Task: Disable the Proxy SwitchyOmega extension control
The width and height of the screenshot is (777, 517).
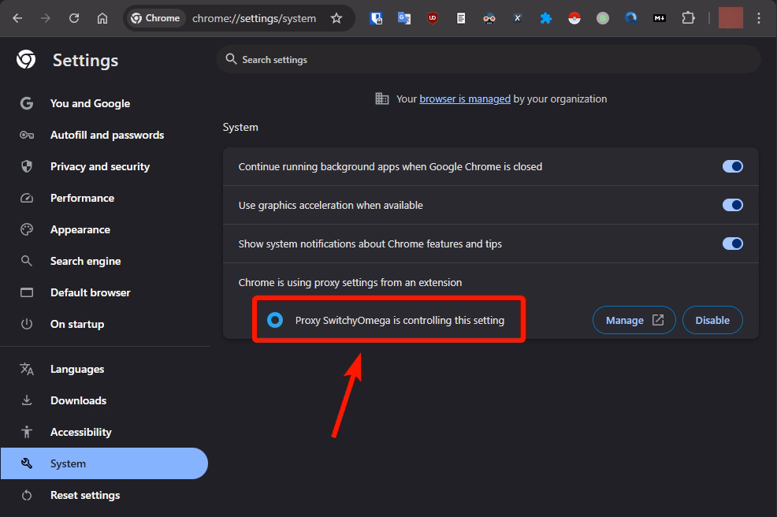Action: pos(712,320)
